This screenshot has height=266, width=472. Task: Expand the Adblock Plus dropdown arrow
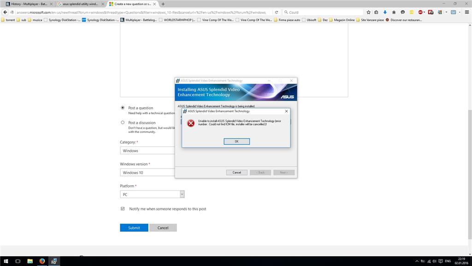(425, 12)
